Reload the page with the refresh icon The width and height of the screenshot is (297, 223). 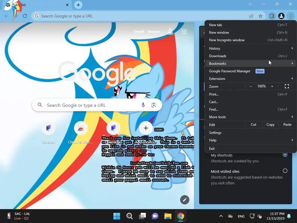[25, 16]
